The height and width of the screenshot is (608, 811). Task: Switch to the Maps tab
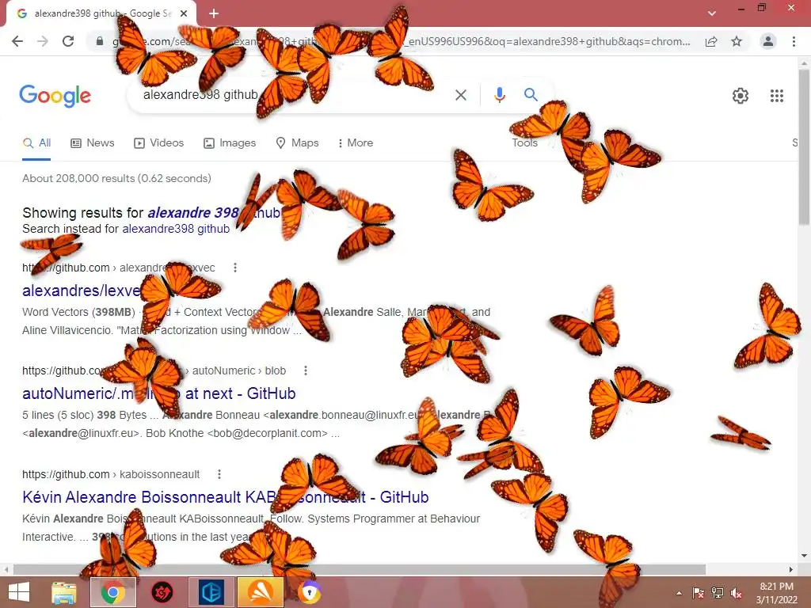pyautogui.click(x=298, y=143)
